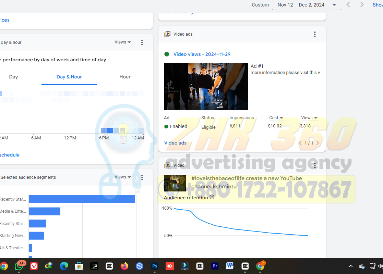Show previous ad in Video ads pager
Viewport: 383px width, 274px height.
(x=300, y=143)
